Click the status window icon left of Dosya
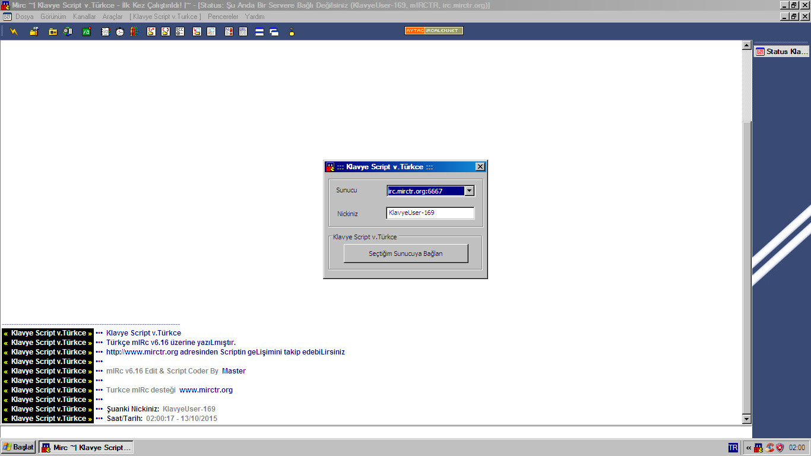 (x=7, y=17)
